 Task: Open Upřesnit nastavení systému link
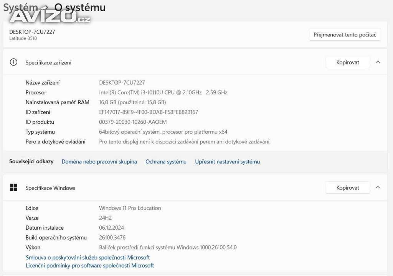[227, 161]
